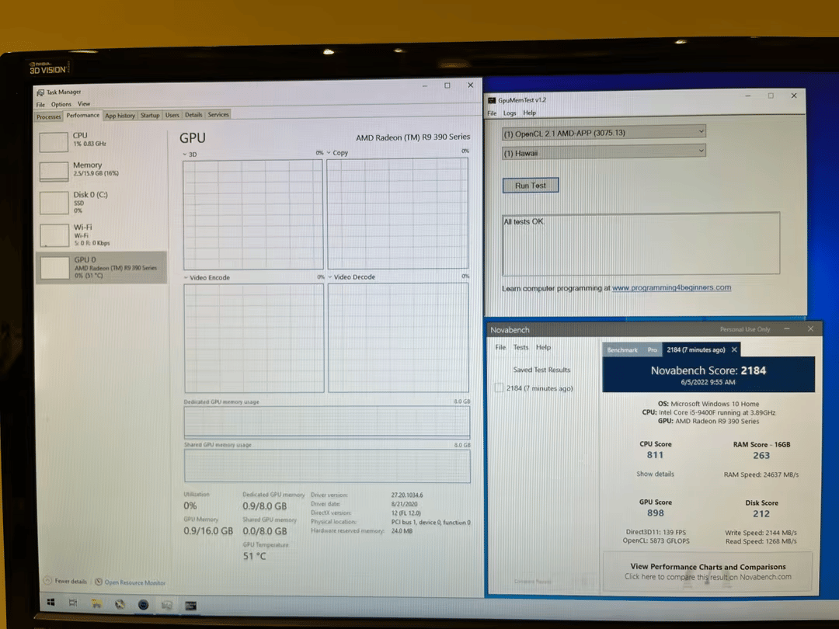Open Task Manager Options menu
The image size is (839, 629).
click(x=61, y=104)
